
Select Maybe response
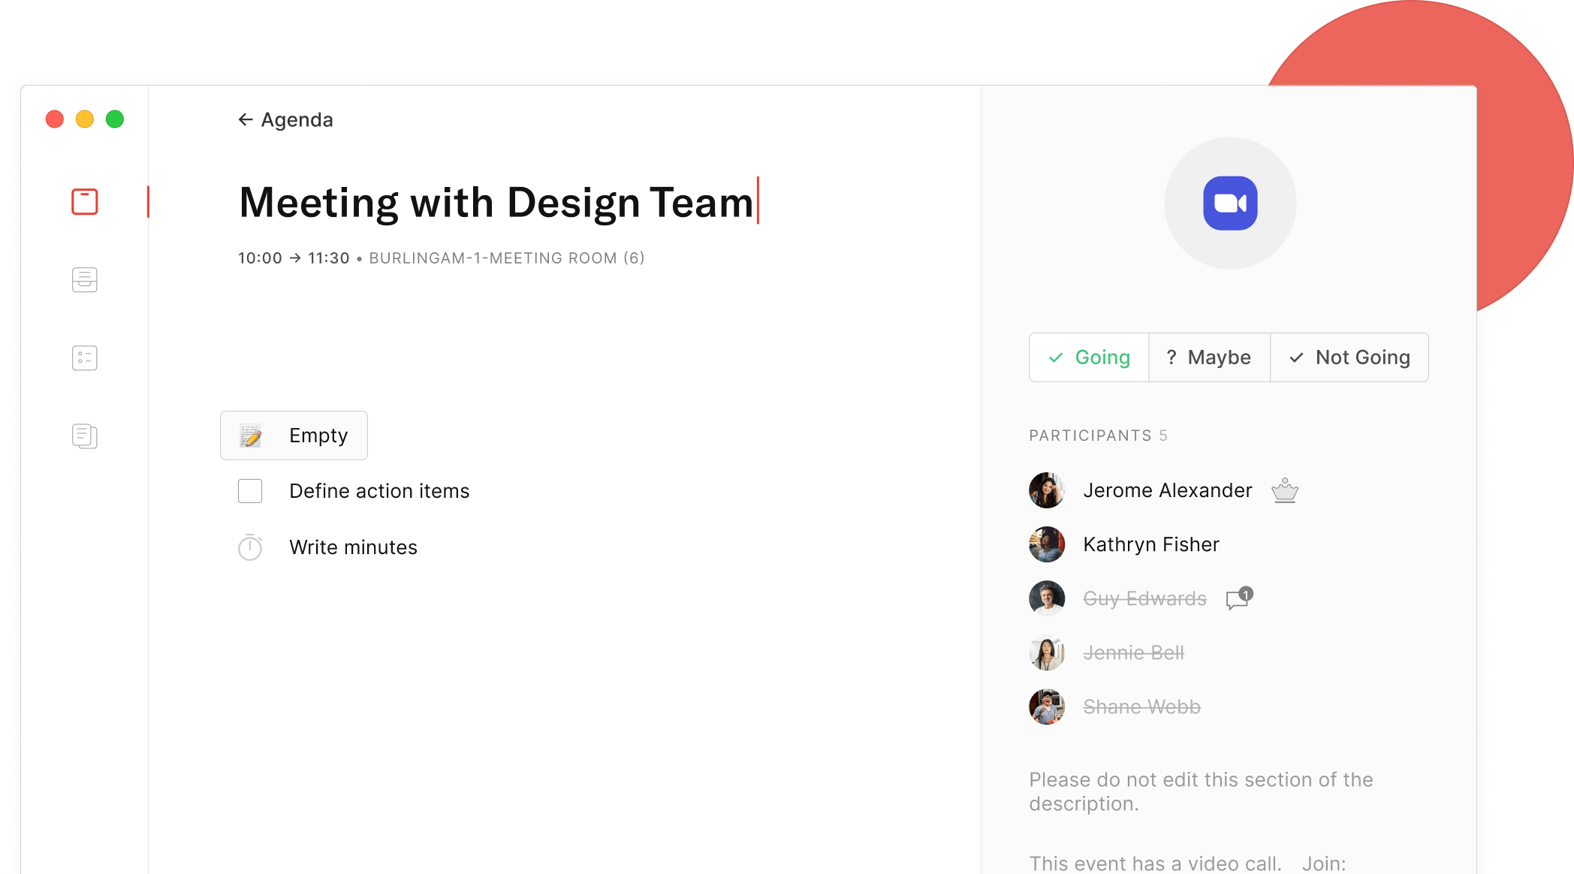(1209, 357)
